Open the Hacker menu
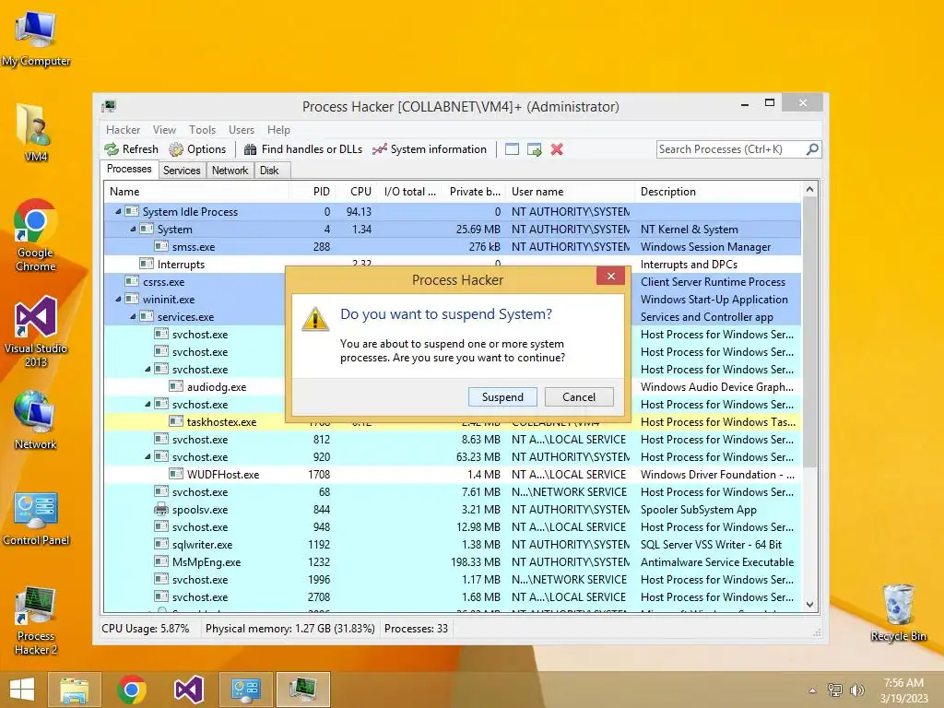This screenshot has width=944, height=708. coord(123,129)
